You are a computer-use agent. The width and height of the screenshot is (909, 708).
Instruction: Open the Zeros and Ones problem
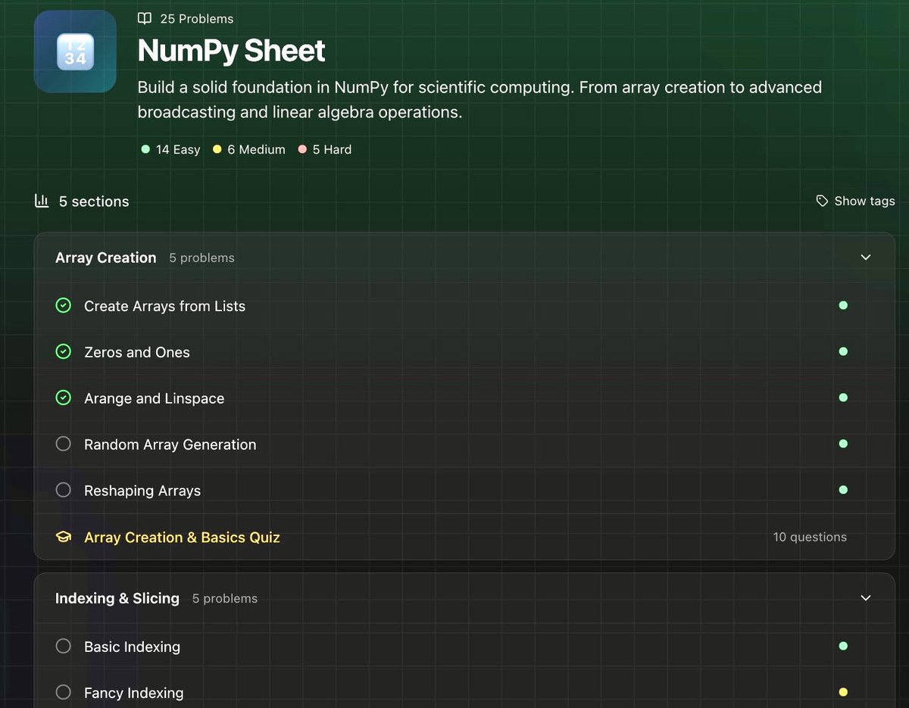coord(137,352)
